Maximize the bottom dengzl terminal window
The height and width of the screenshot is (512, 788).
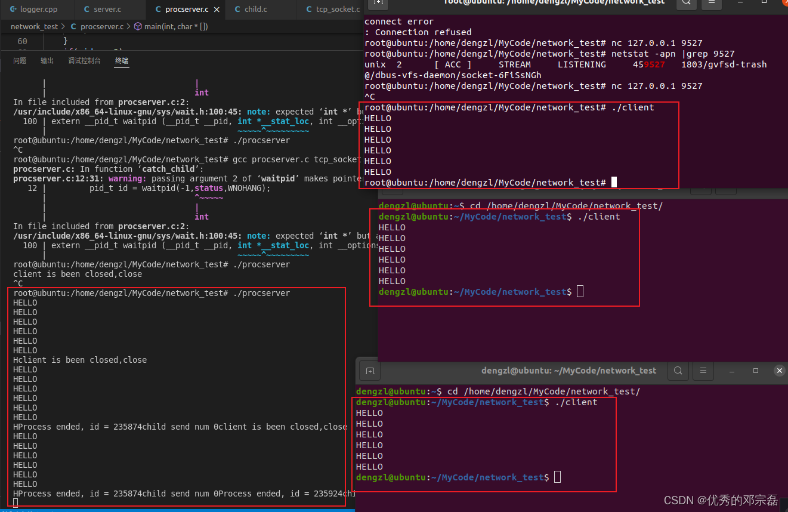click(756, 371)
